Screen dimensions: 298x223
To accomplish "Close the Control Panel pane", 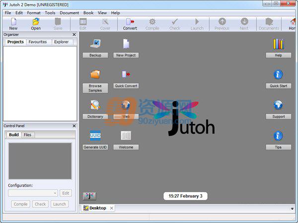I will coord(74,126).
